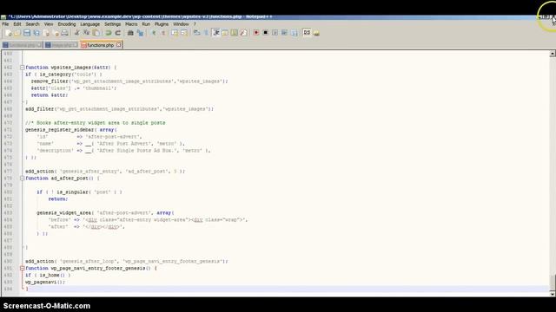The height and width of the screenshot is (312, 556).
Task: Click the 'return $attr;' line
Action: tap(50, 95)
